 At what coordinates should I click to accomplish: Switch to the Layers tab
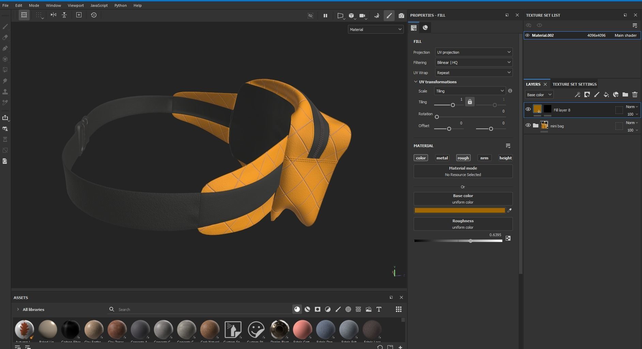[x=533, y=84]
